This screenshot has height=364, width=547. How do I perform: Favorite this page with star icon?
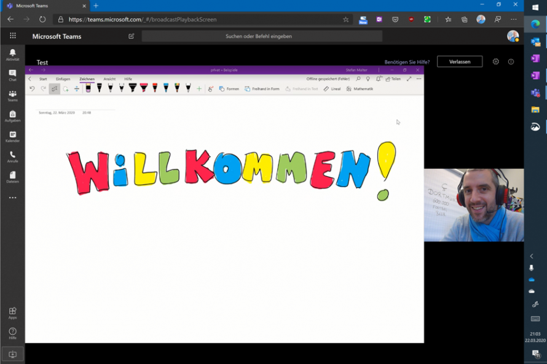click(x=345, y=20)
